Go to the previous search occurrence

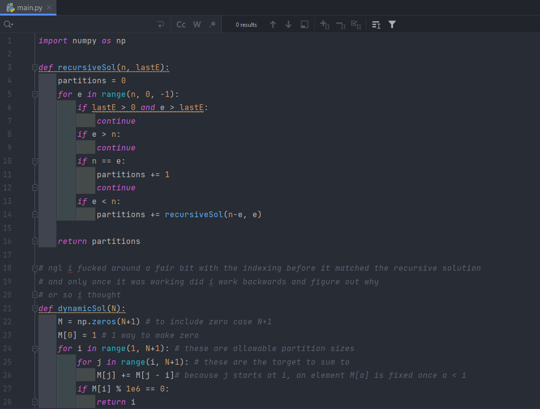point(273,24)
